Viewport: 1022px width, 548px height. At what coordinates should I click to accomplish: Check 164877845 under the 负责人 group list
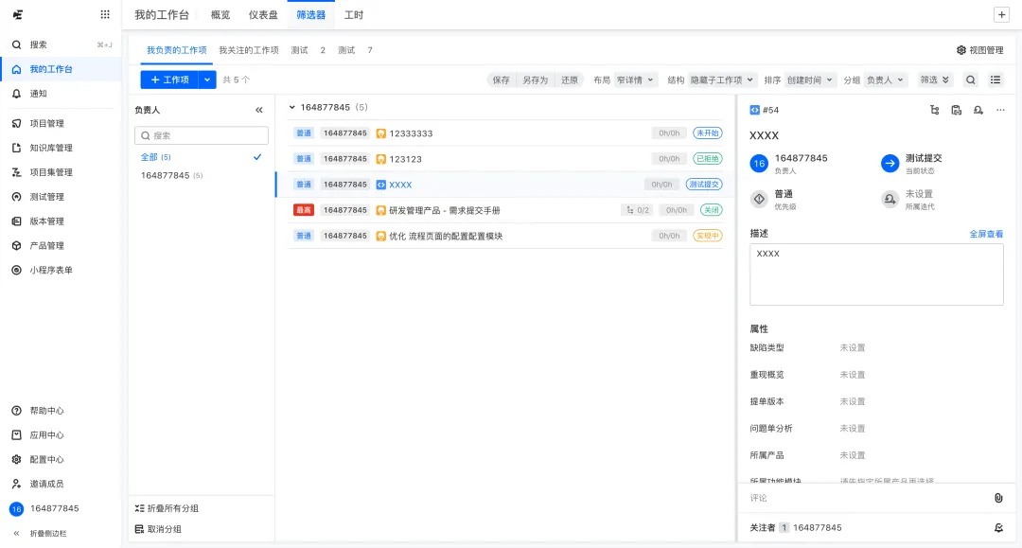169,175
